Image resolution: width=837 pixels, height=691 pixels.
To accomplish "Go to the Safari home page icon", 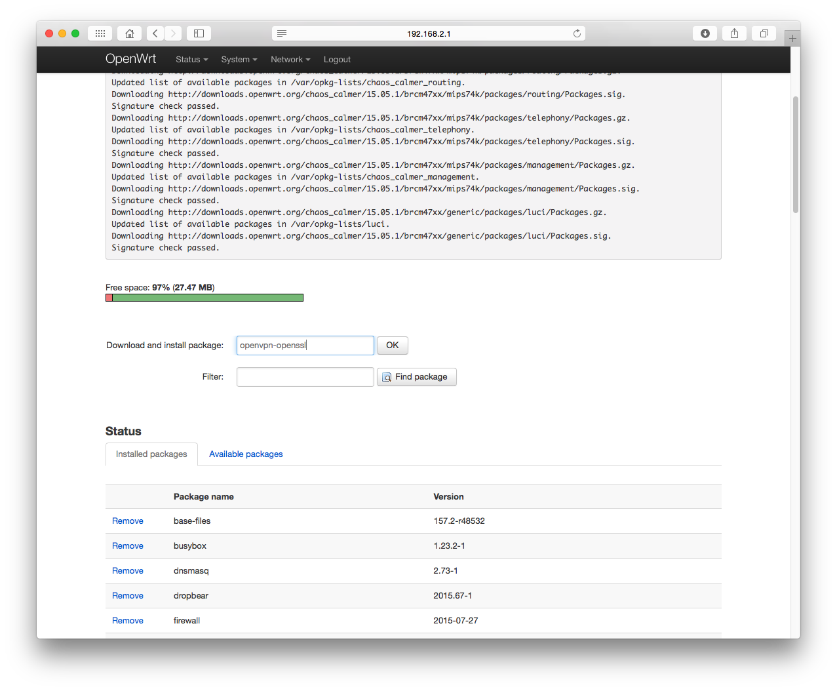I will 130,33.
